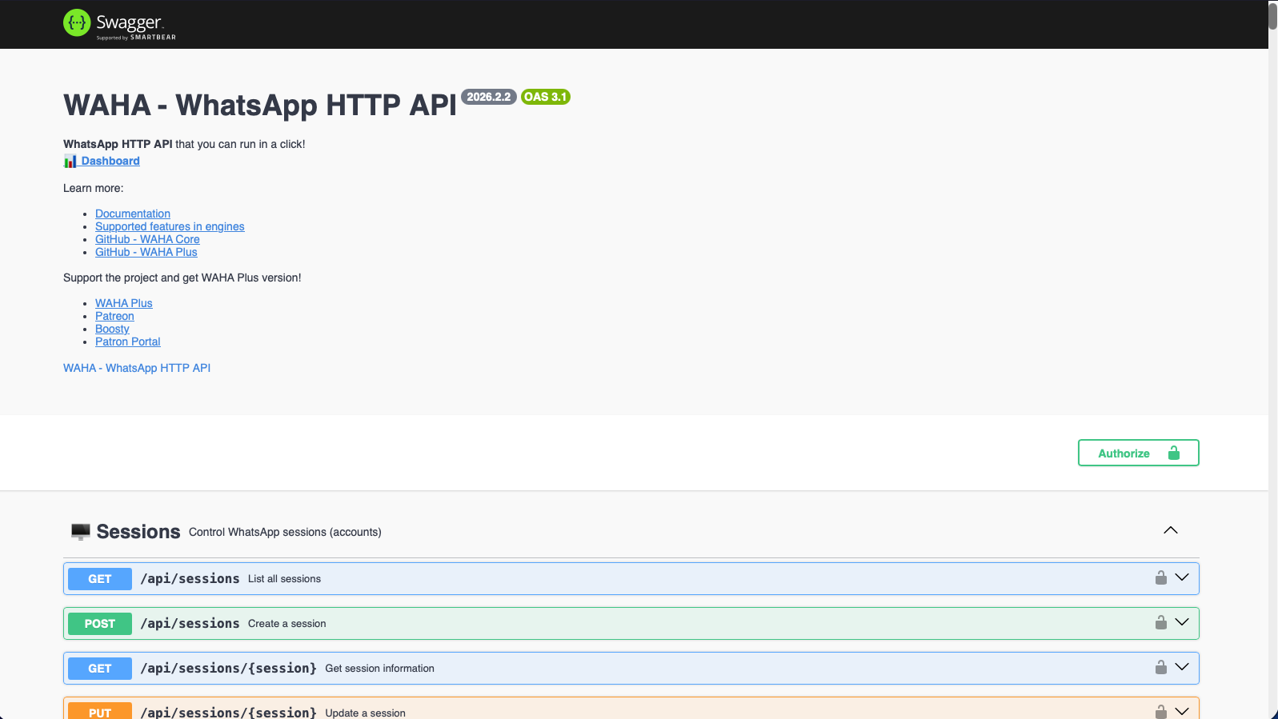Click lock icon on GET /api/sessions/{session}
Screen dimensions: 1278x719
click(x=1160, y=668)
